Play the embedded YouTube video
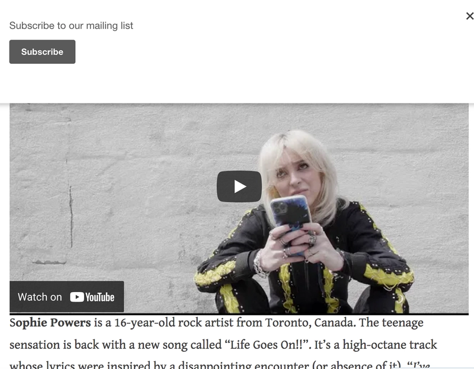 tap(239, 186)
